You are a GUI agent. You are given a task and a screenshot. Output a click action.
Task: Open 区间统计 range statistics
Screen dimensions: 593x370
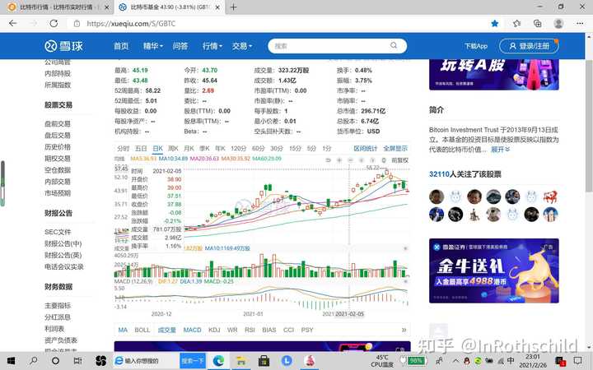point(366,148)
